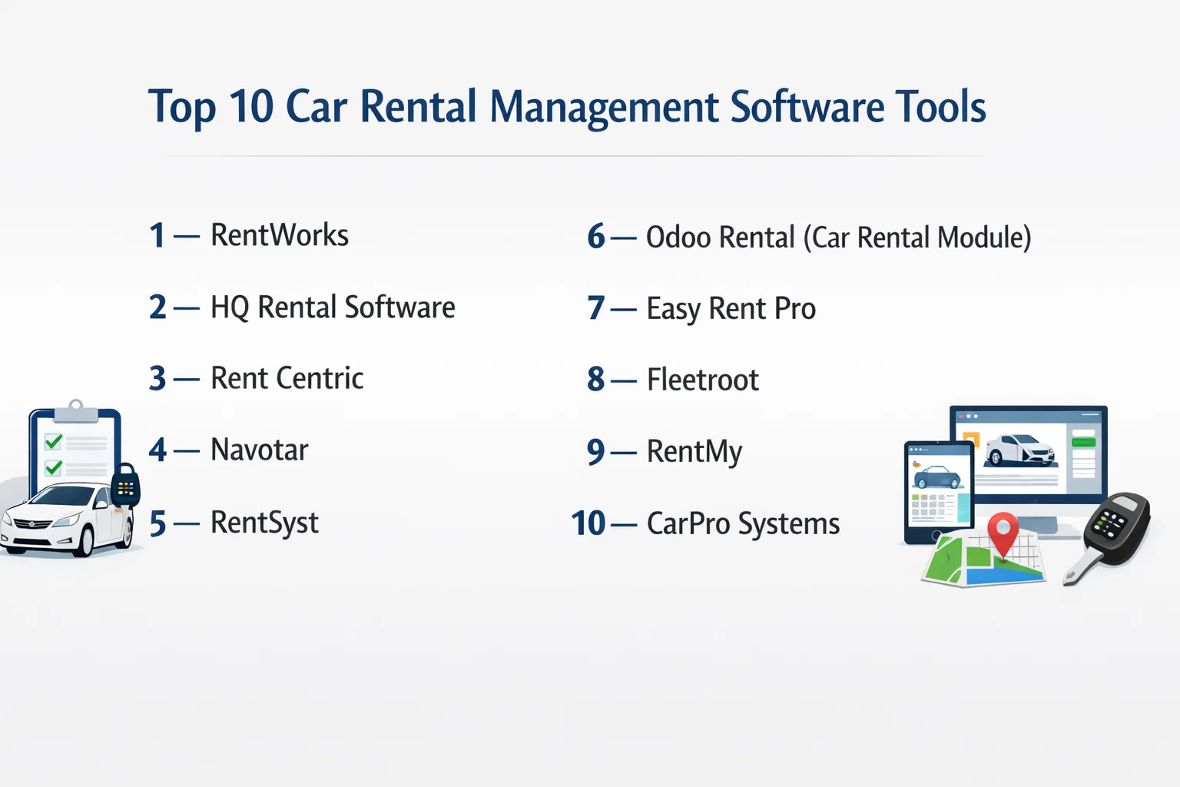Click the key fob beside the clipboard
This screenshot has height=787, width=1180.
coord(126,486)
